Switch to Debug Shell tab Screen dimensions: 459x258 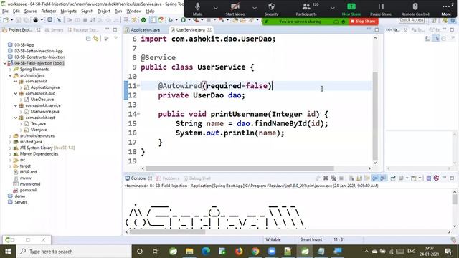[197, 178]
